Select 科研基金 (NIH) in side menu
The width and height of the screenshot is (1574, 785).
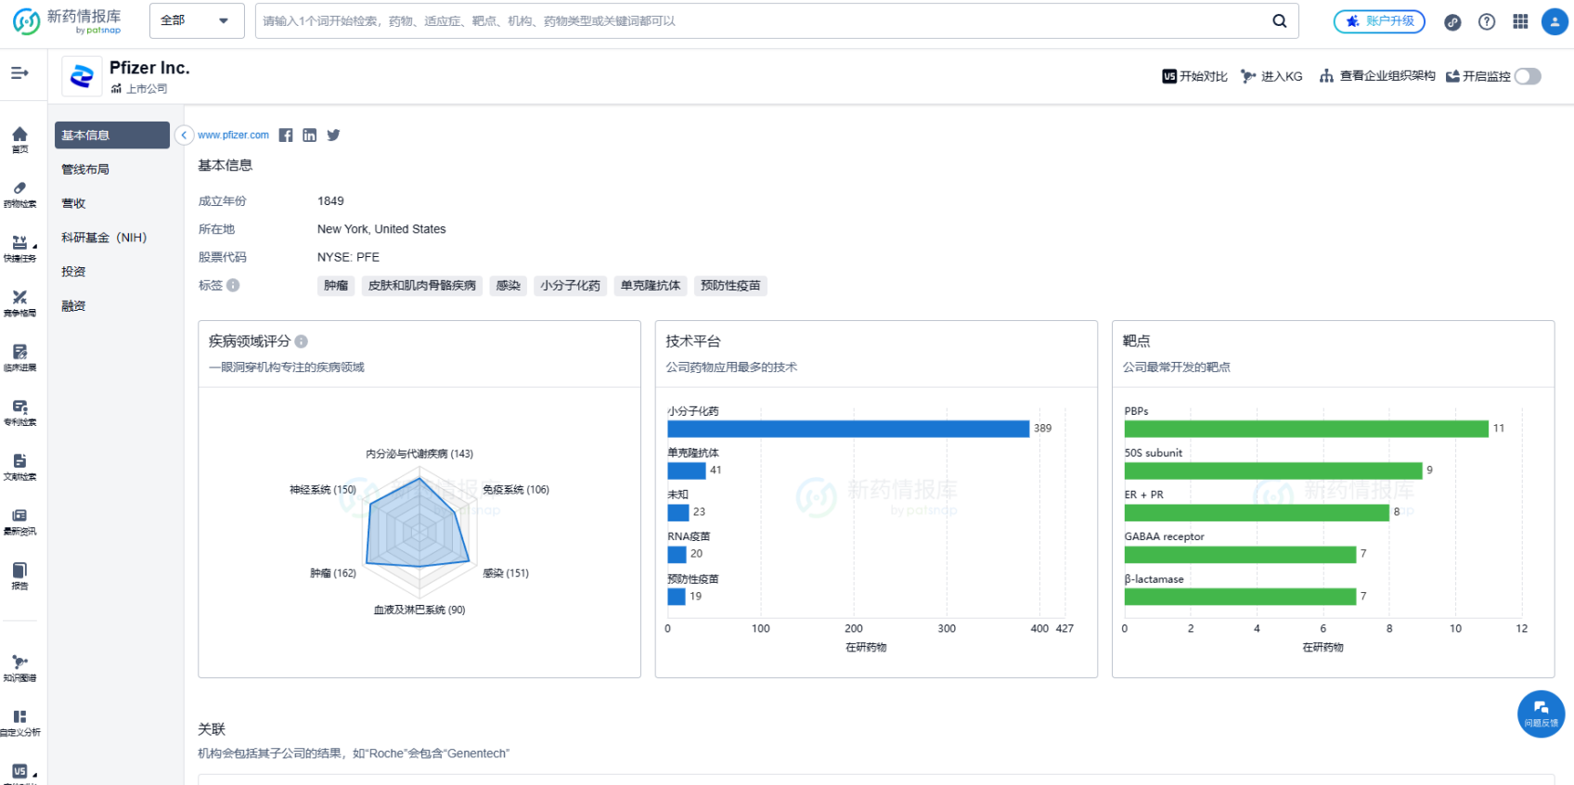[104, 238]
